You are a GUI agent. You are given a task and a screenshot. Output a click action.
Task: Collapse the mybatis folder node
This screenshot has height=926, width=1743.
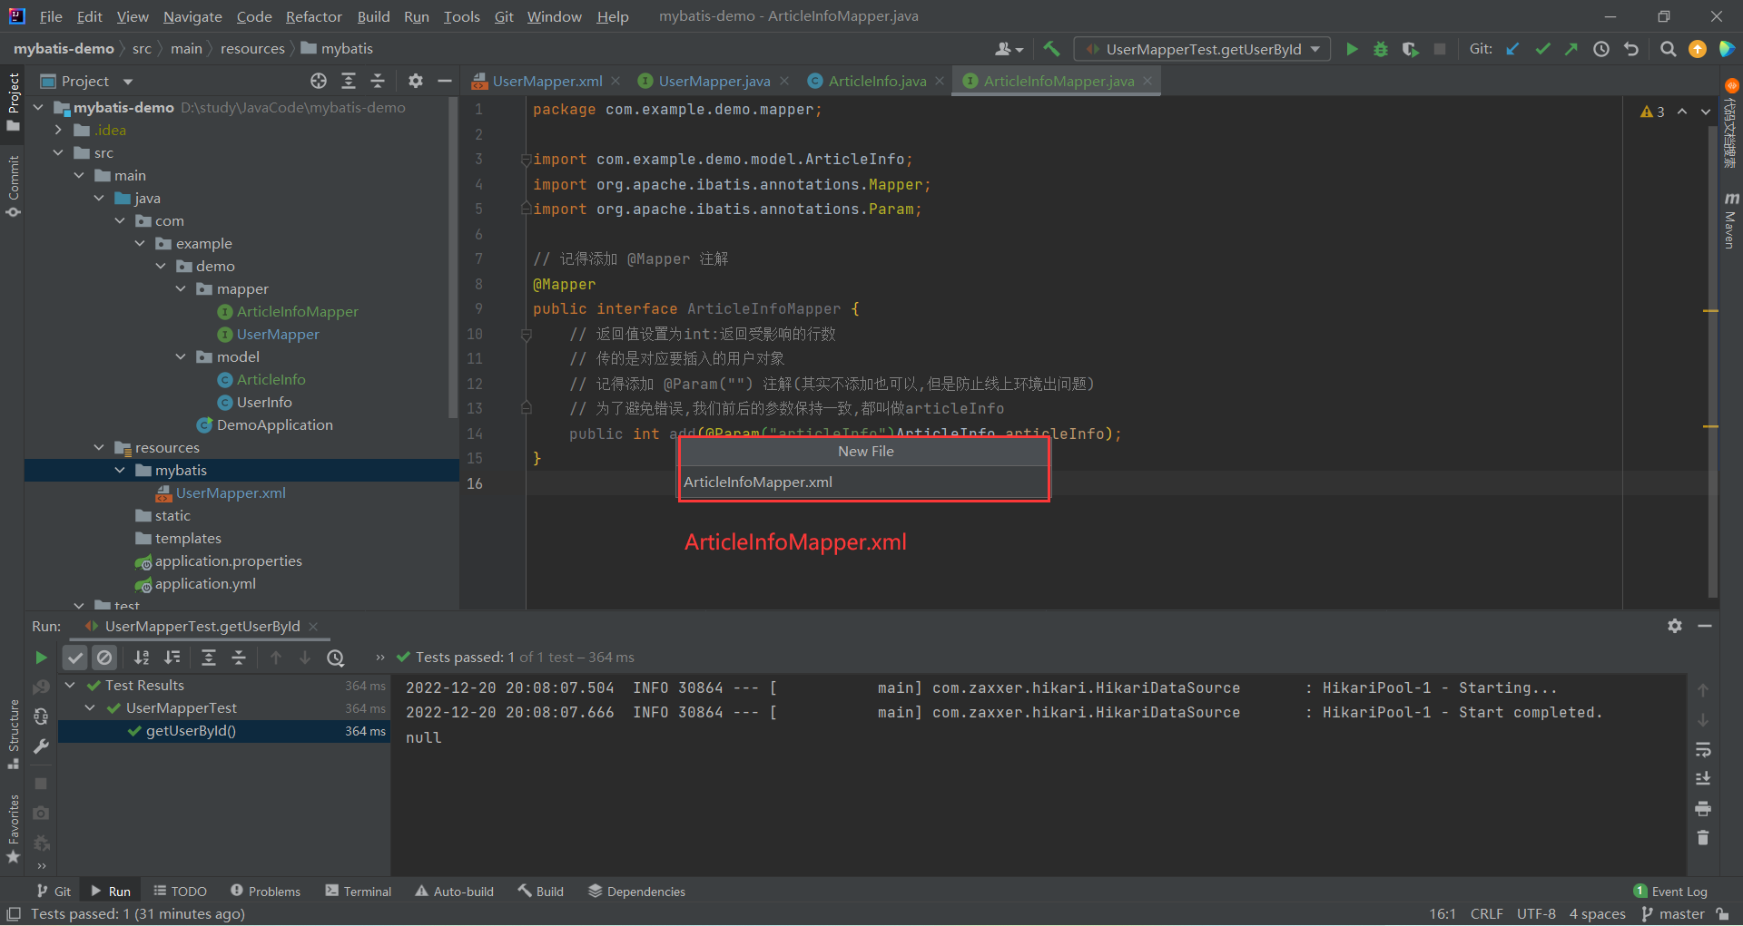click(120, 470)
